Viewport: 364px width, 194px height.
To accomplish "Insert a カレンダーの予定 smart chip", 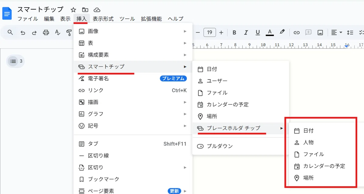I will click(241, 105).
